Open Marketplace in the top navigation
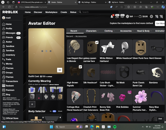This screenshot has height=130, width=166. click(51, 12)
